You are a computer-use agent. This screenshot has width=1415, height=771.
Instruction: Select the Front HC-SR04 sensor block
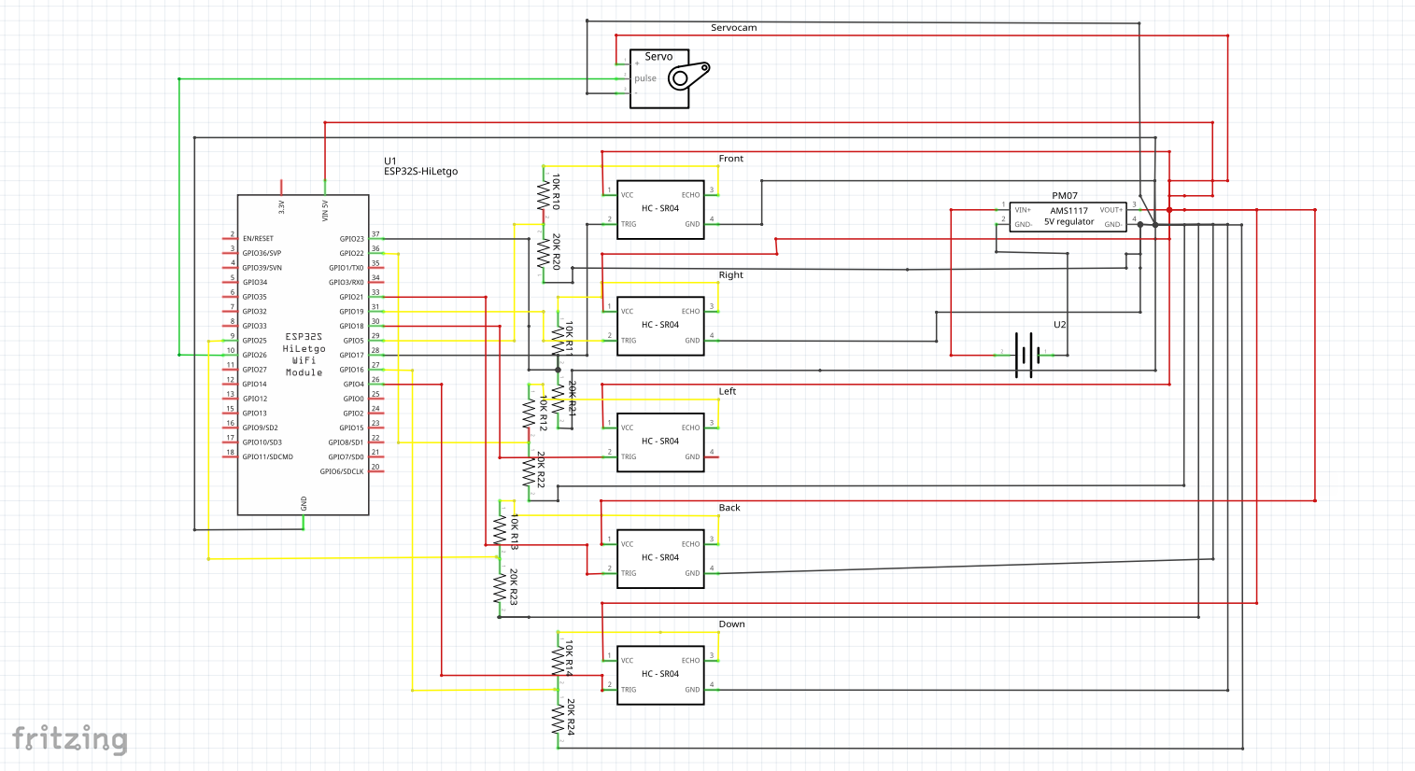coord(660,210)
